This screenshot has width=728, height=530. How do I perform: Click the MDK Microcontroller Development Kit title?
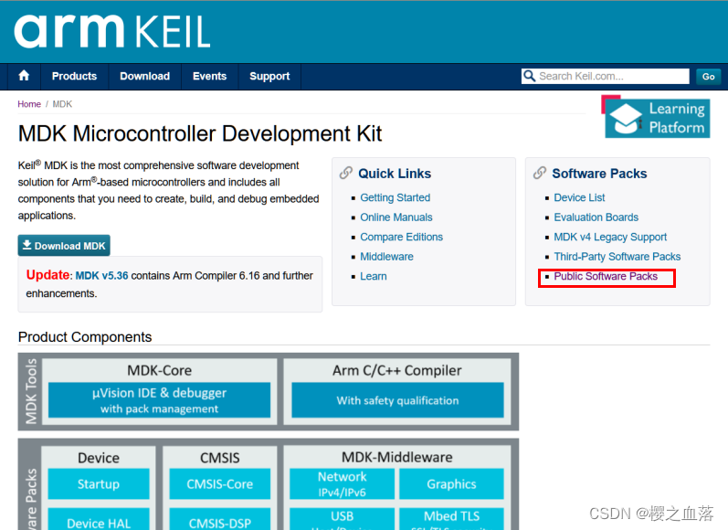click(200, 133)
